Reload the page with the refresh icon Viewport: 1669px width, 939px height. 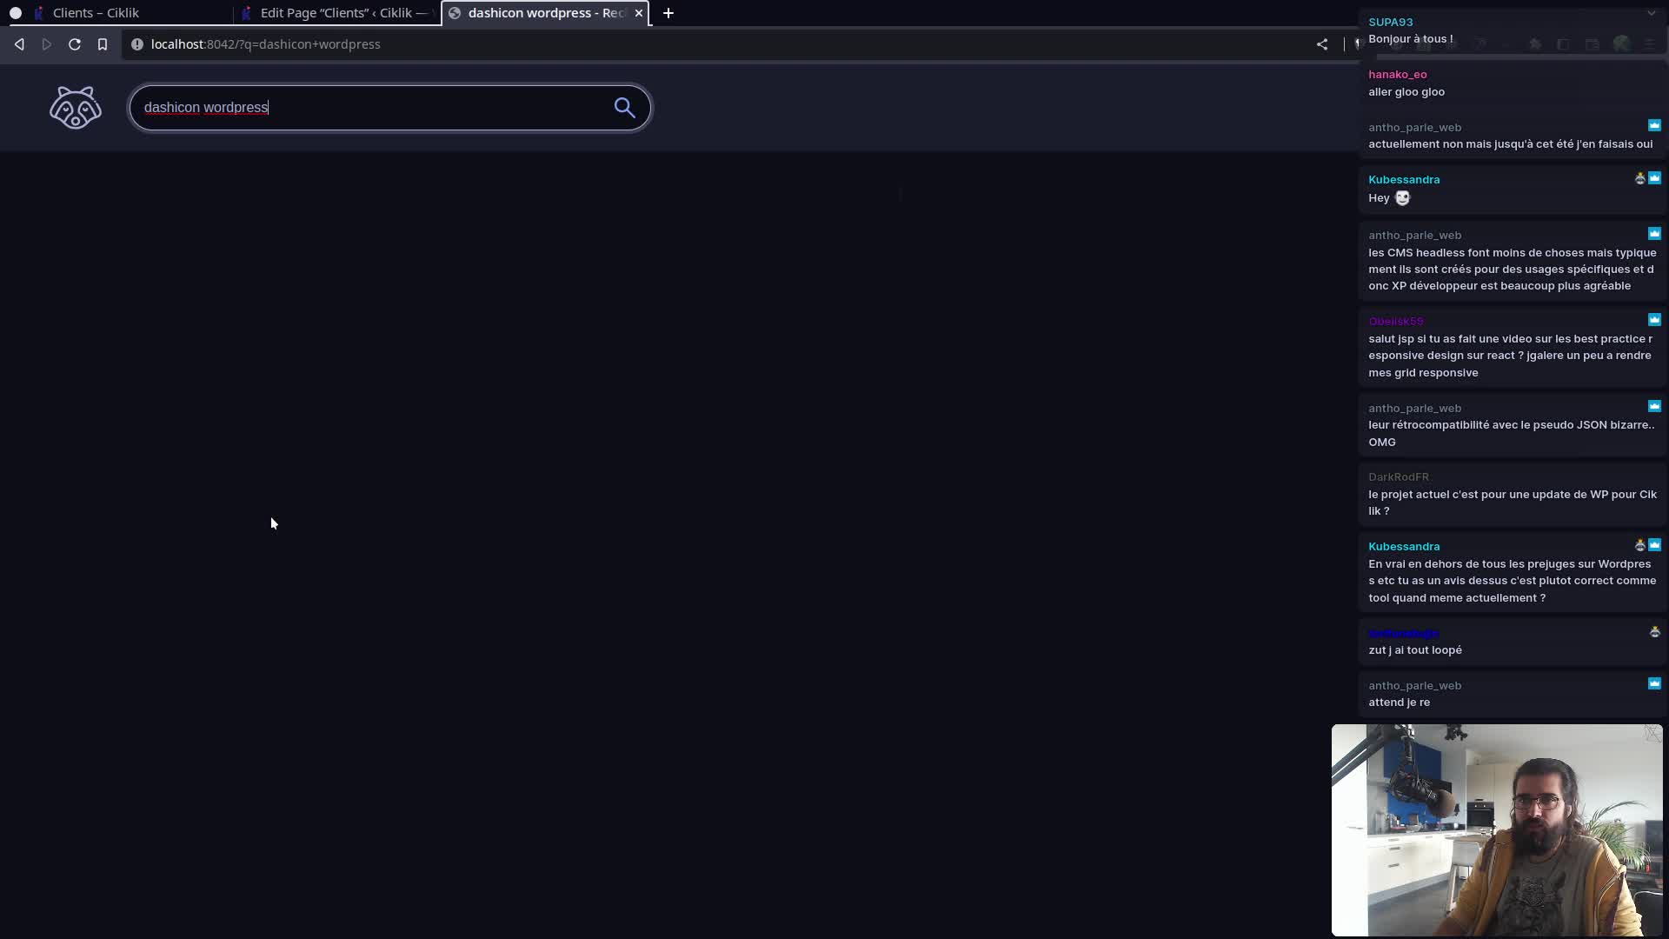tap(75, 44)
